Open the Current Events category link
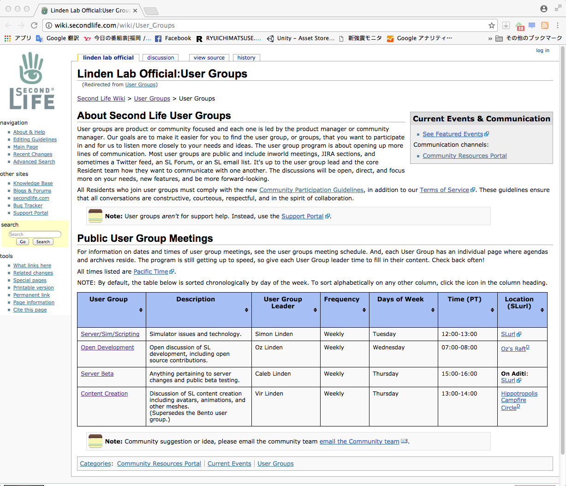This screenshot has height=486, width=566. (x=229, y=463)
